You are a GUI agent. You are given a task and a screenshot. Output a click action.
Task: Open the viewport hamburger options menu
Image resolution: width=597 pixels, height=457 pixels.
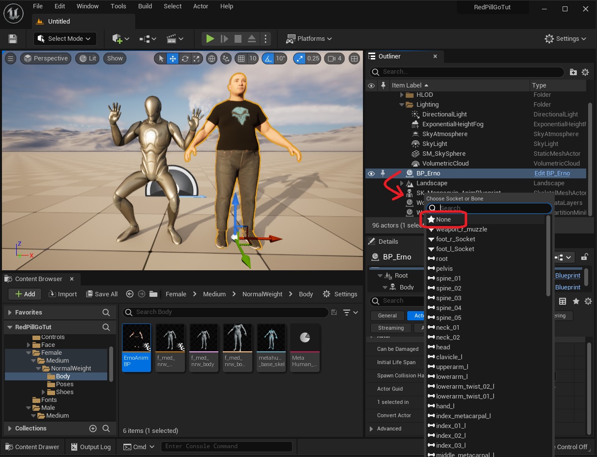[x=10, y=58]
